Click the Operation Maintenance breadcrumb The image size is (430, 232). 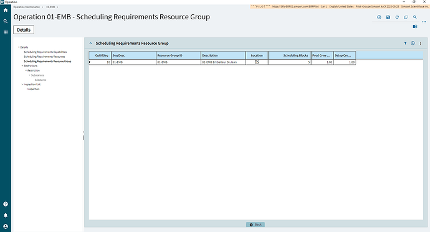(x=27, y=7)
